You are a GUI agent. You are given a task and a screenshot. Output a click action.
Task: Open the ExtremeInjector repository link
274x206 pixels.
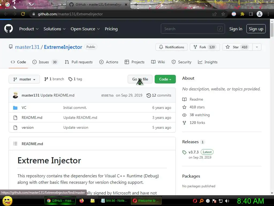tap(63, 47)
